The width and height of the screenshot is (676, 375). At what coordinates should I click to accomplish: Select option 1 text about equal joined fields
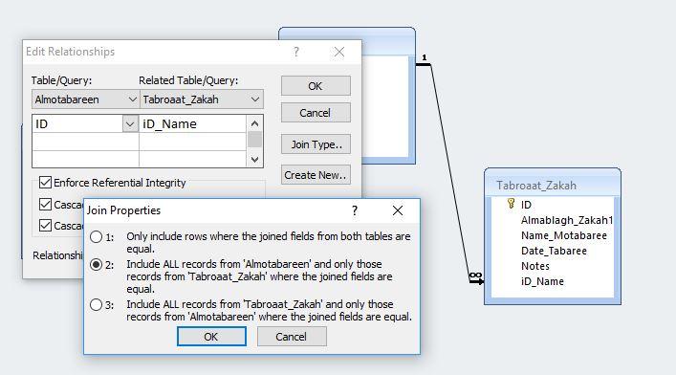[x=268, y=243]
